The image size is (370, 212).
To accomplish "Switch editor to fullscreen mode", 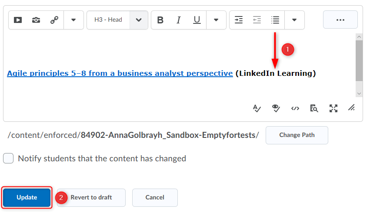I will click(333, 108).
